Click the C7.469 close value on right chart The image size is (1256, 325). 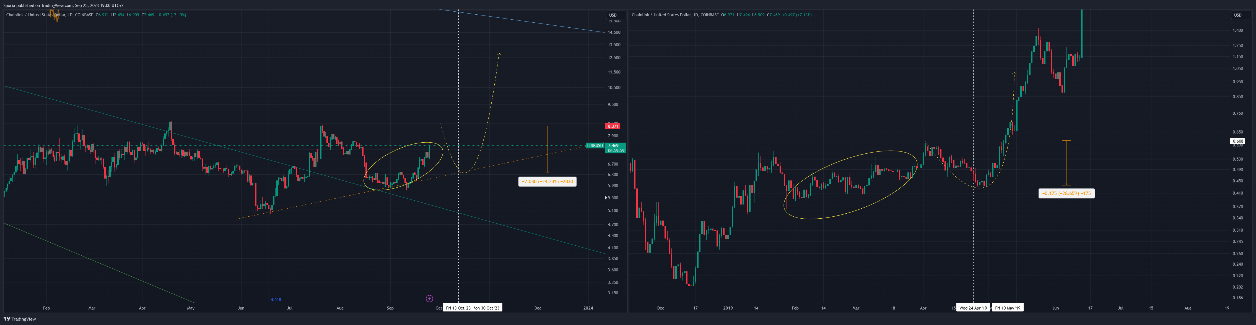[773, 15]
